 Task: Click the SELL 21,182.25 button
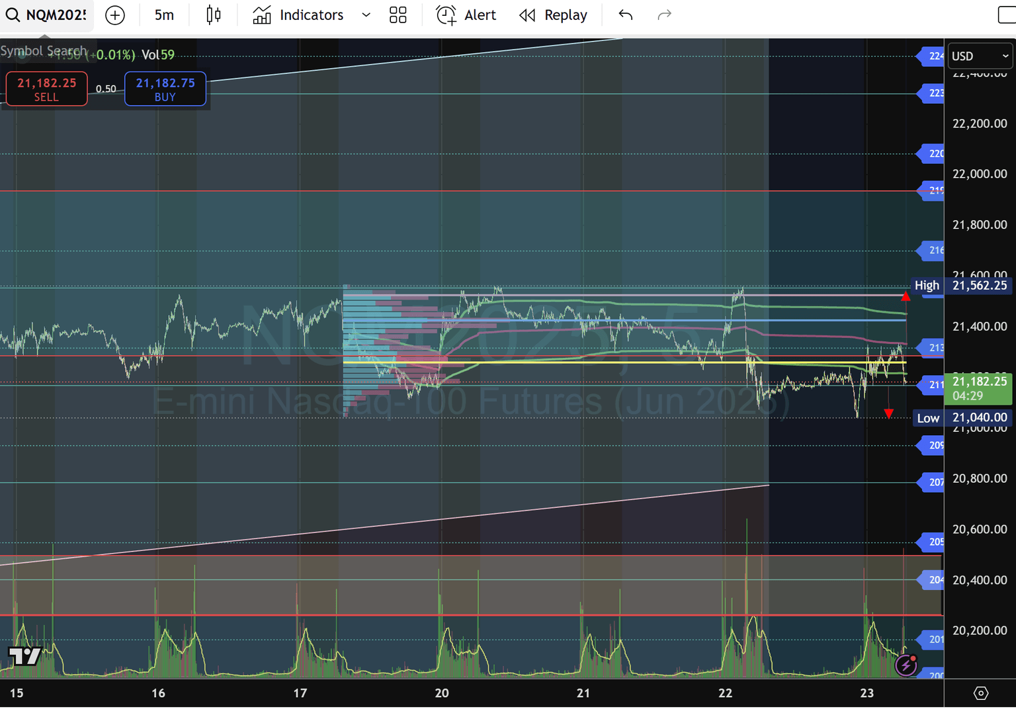click(46, 89)
